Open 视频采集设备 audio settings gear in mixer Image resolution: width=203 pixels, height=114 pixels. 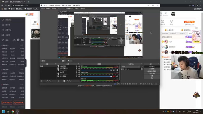[117, 76]
